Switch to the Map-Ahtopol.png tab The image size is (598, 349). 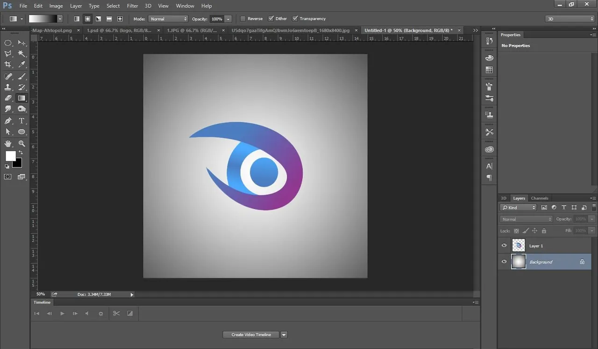tap(55, 30)
